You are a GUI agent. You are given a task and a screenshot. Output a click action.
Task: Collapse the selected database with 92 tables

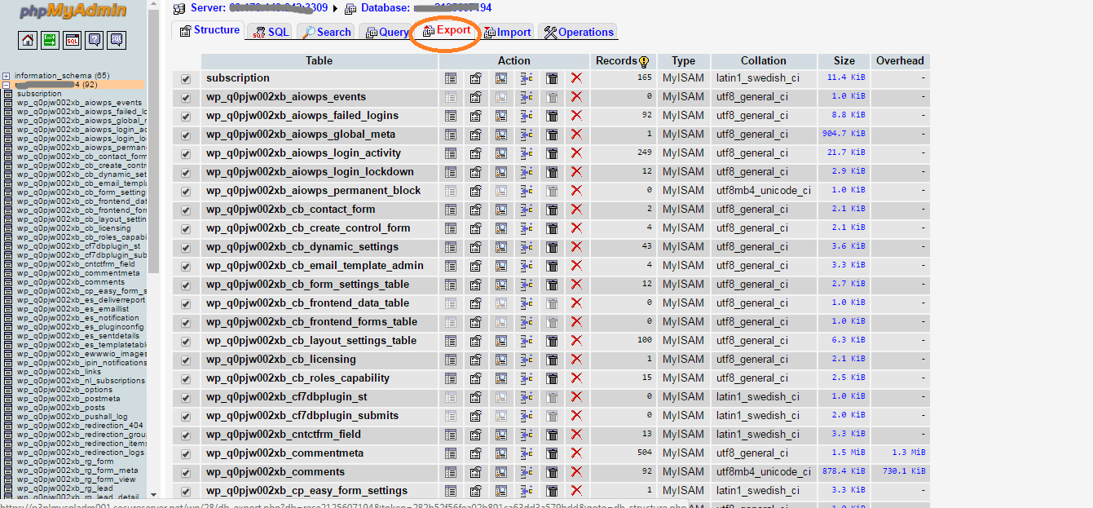coord(7,85)
